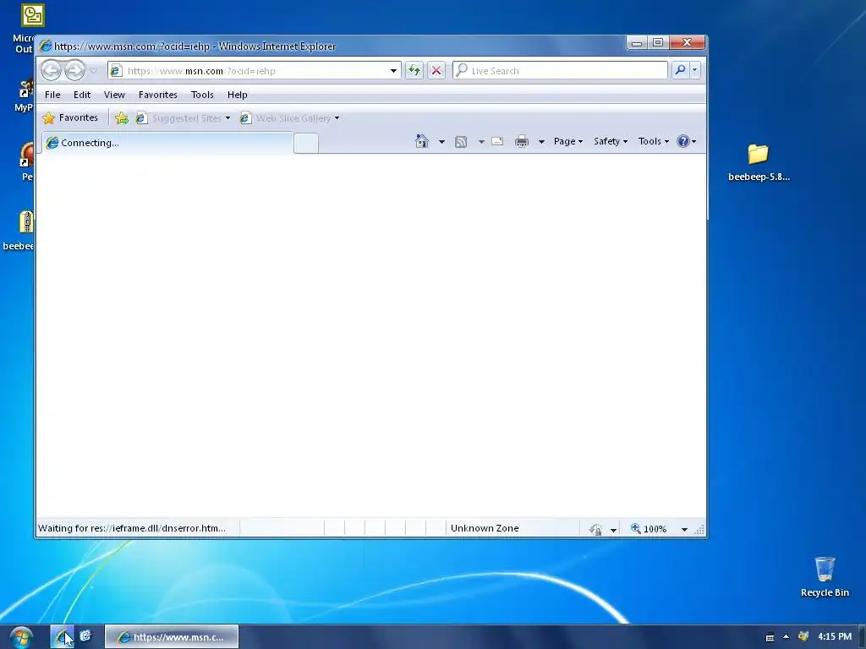The height and width of the screenshot is (649, 866).
Task: Open the recent pages dropdown beside Forward
Action: (x=93, y=71)
